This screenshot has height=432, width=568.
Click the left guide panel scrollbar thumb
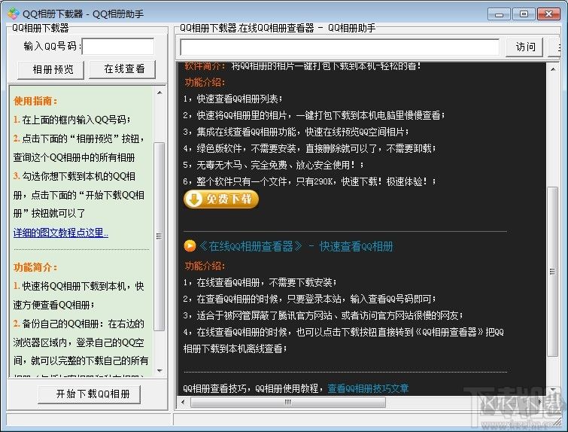point(159,236)
